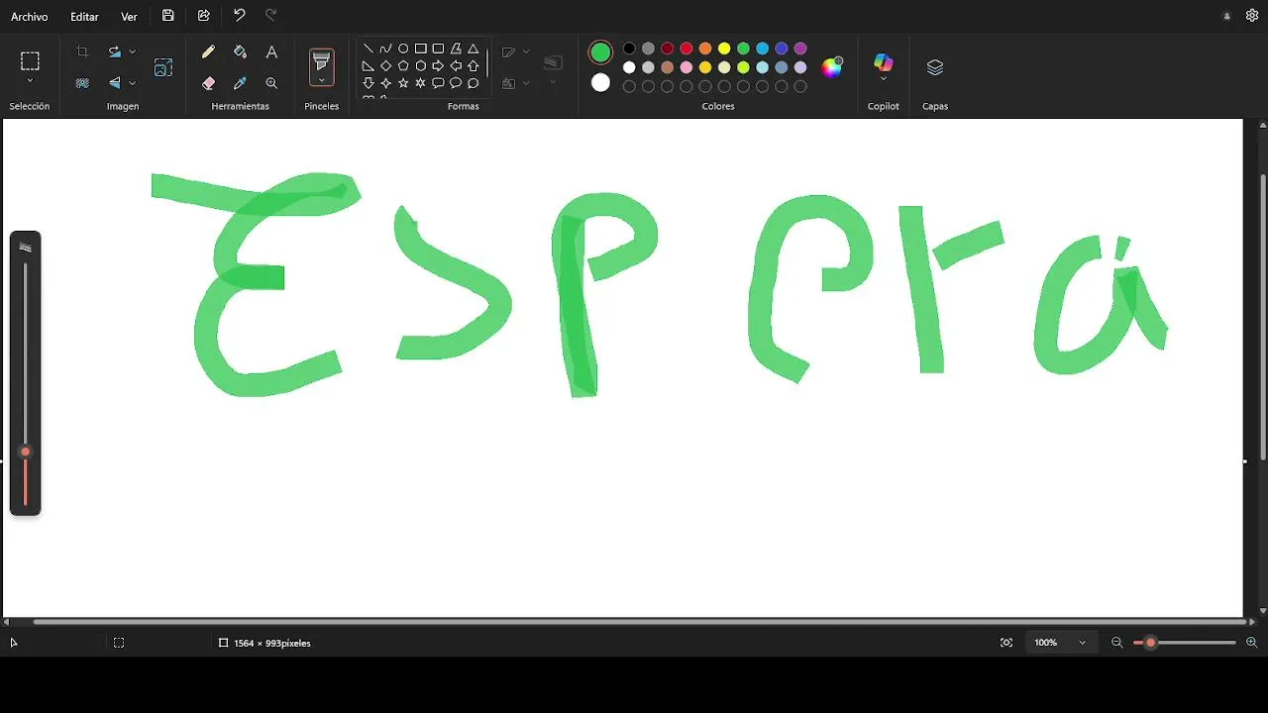
Task: Pick the five-point star shape
Action: [403, 83]
